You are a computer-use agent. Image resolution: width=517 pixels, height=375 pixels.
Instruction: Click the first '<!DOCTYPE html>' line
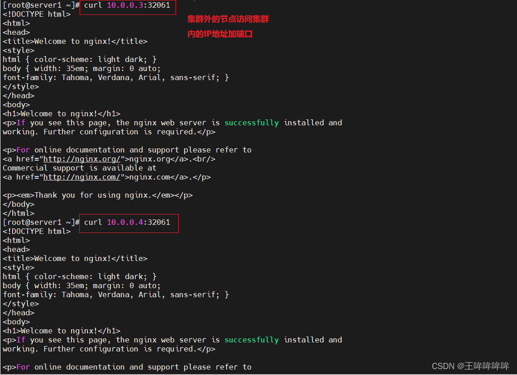tap(37, 14)
